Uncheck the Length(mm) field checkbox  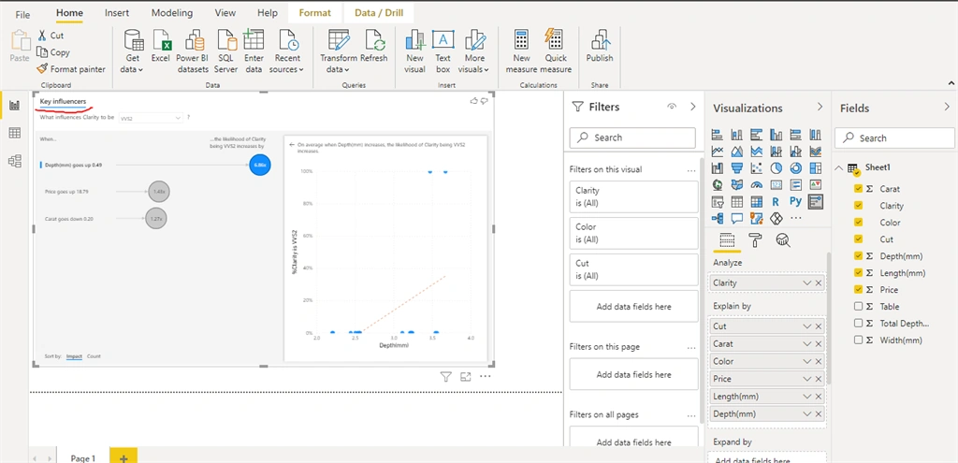click(x=859, y=273)
